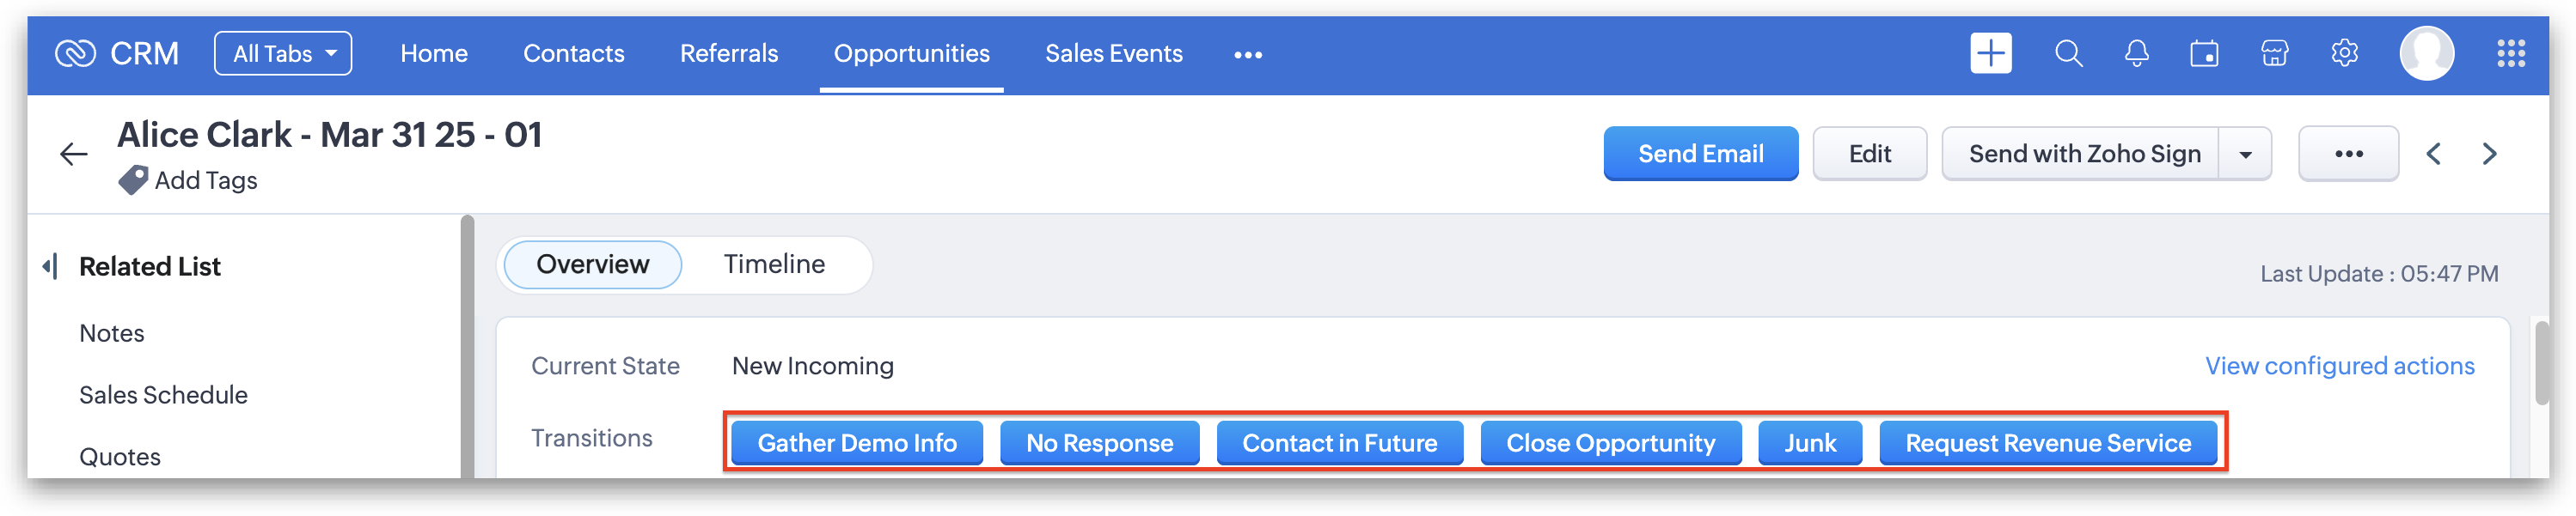
Task: Open the settings gear icon
Action: pyautogui.click(x=2344, y=54)
